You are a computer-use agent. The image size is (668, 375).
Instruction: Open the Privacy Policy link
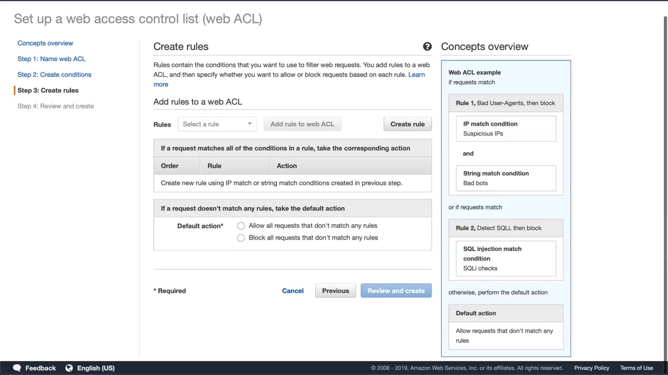click(x=592, y=368)
